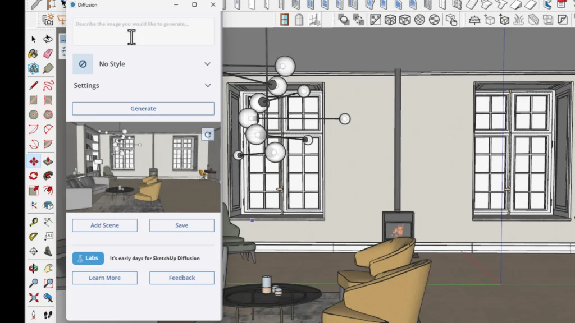Click the image description prompt field
The height and width of the screenshot is (323, 575).
143,32
